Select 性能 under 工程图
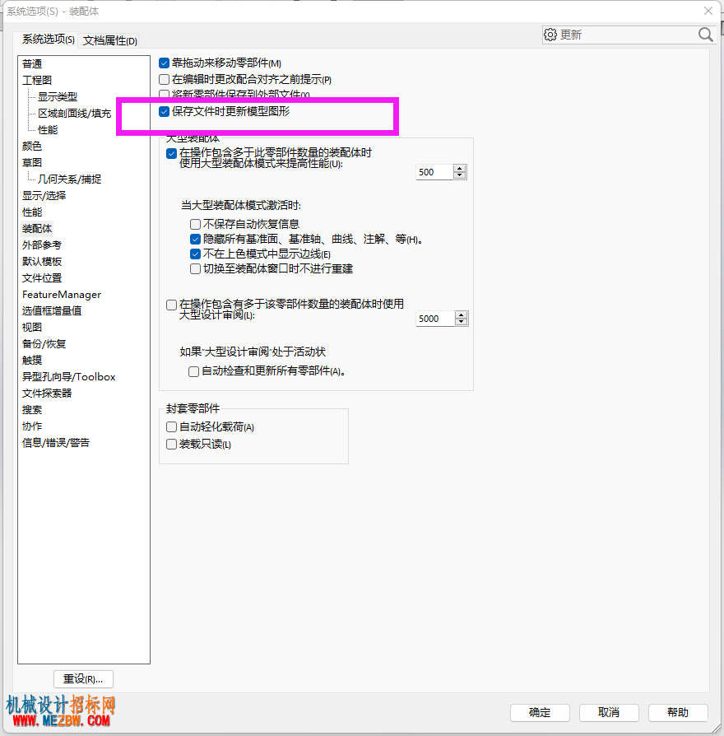 [x=48, y=129]
